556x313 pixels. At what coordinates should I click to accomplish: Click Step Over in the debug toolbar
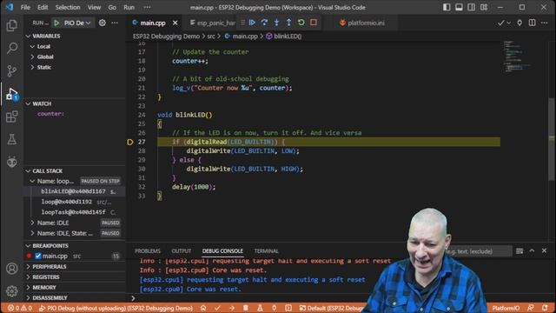[264, 23]
